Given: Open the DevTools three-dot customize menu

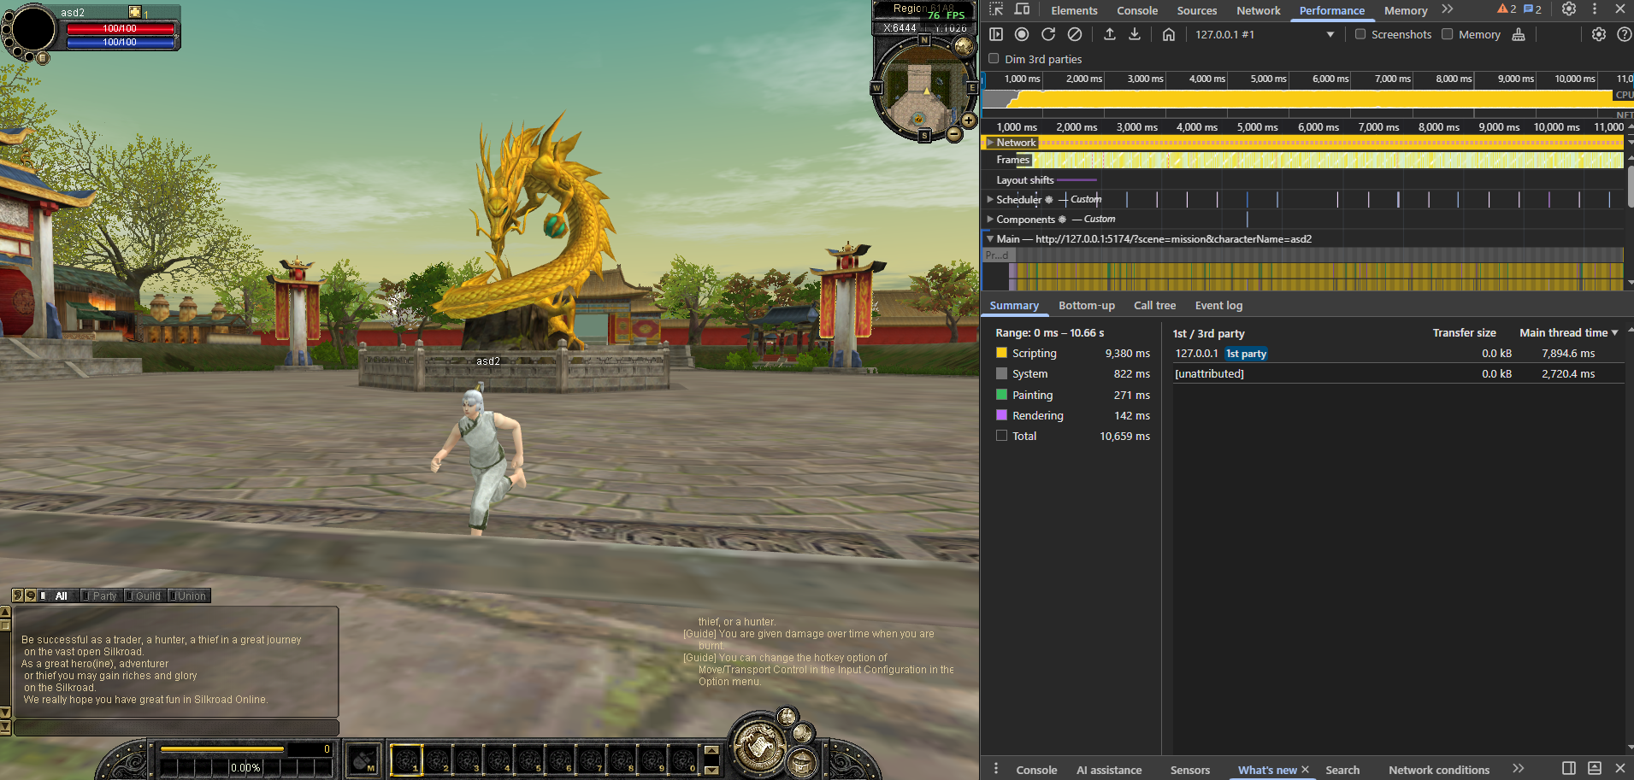Looking at the screenshot, I should click(x=1595, y=9).
